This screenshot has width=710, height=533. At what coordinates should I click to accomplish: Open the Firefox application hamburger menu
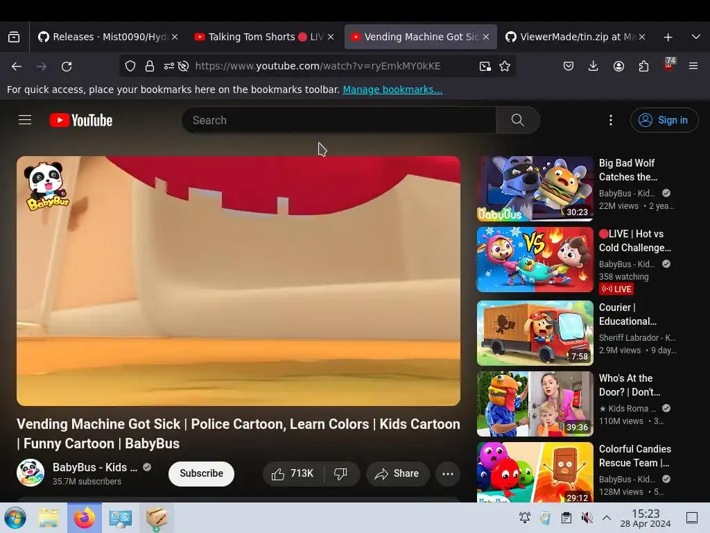693,66
